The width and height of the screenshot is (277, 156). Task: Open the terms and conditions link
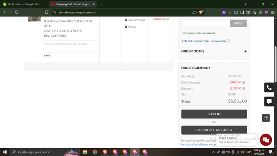194,144
